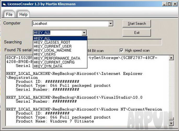Maximize the LicenseCrawler window
This screenshot has height=131, width=179.
pyautogui.click(x=170, y=4)
